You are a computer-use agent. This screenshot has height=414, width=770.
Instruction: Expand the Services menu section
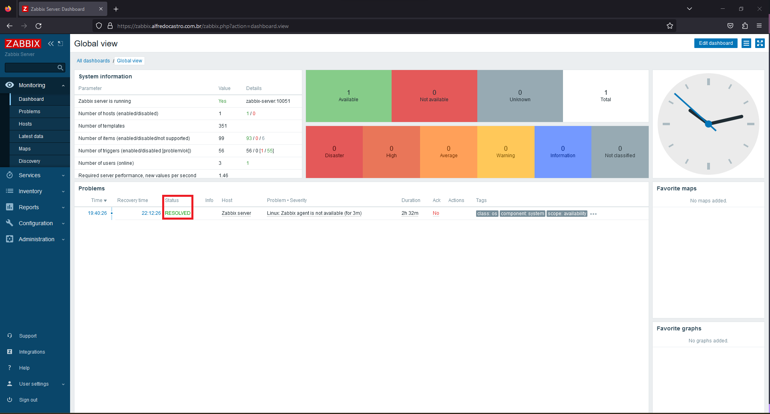coord(63,176)
